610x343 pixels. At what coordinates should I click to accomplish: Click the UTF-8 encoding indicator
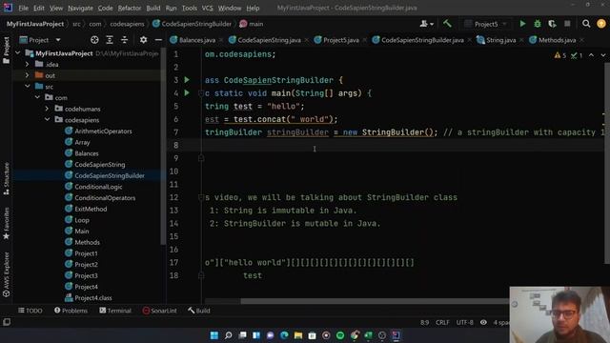[464, 322]
